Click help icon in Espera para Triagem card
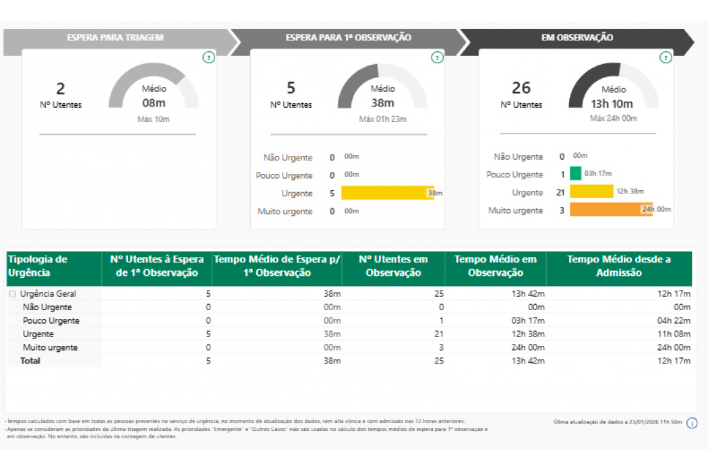 click(x=208, y=58)
